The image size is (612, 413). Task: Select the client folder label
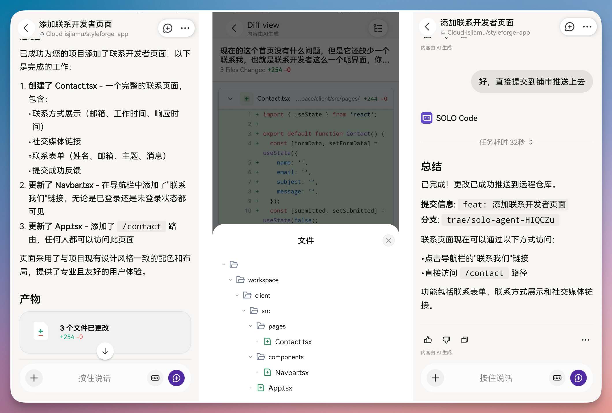tap(263, 295)
